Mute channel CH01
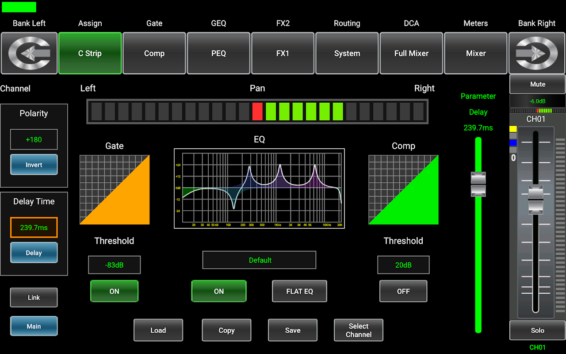The image size is (566, 354). pyautogui.click(x=537, y=84)
